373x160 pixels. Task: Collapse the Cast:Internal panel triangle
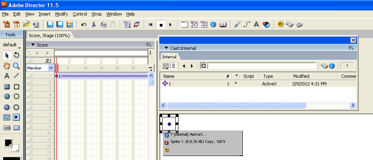click(166, 48)
